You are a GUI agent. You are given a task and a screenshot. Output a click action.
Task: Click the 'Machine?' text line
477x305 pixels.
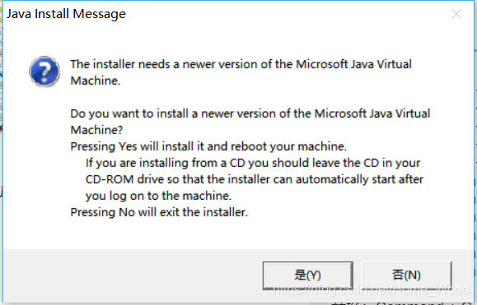click(96, 130)
